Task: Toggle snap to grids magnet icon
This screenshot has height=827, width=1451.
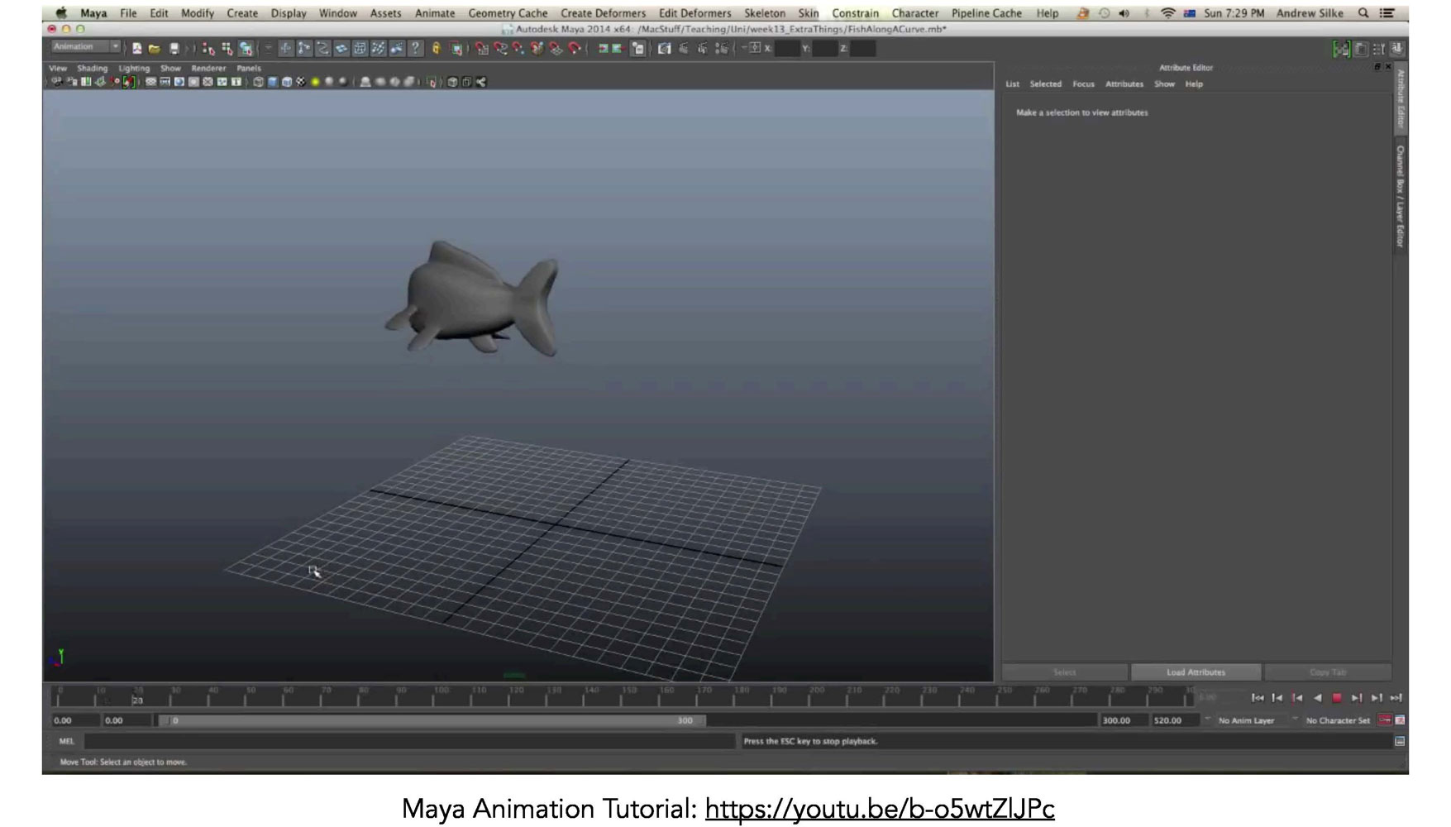Action: 481,48
